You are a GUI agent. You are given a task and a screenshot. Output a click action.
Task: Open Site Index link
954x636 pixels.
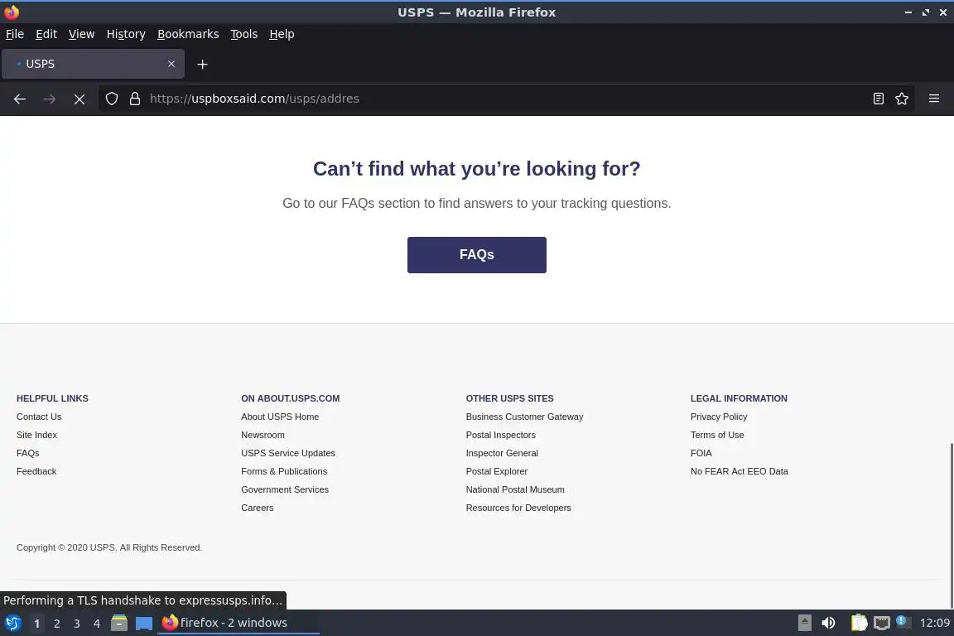tap(36, 435)
